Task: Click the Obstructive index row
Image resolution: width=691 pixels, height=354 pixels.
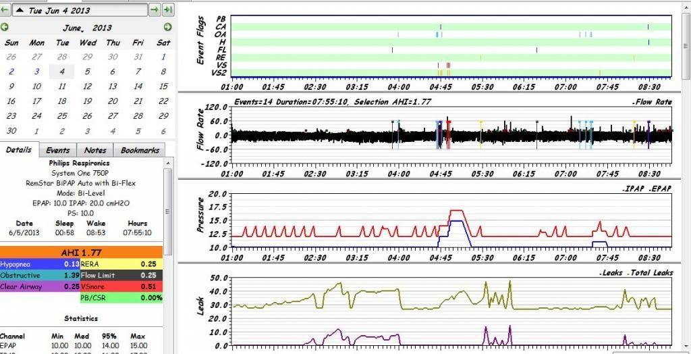Action: pyautogui.click(x=40, y=276)
